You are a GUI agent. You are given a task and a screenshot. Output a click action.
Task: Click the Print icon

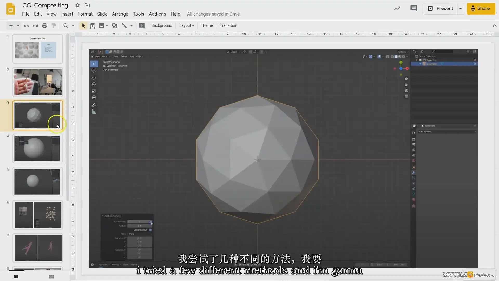click(44, 25)
